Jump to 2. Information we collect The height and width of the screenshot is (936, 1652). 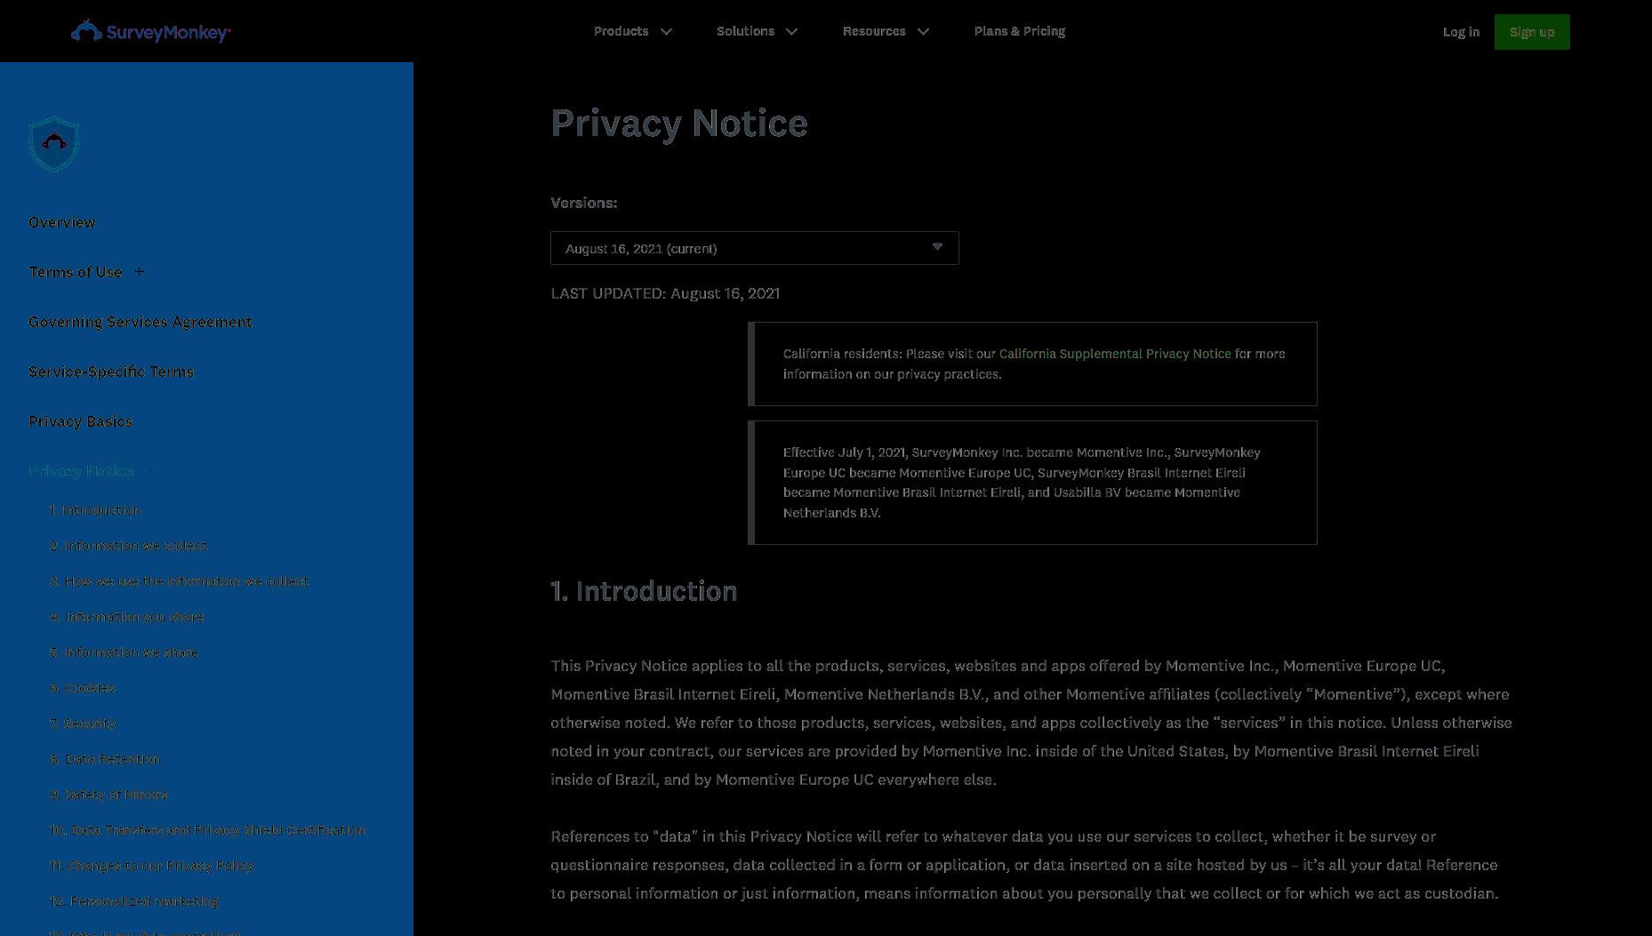tap(128, 546)
